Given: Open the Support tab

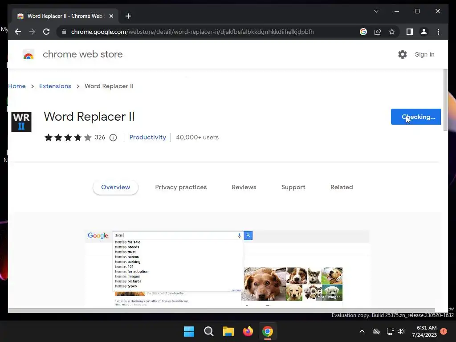Looking at the screenshot, I should tap(293, 187).
